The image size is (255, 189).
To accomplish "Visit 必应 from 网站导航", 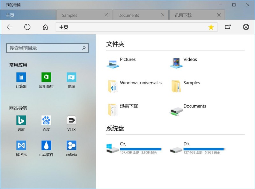I will 20,120.
